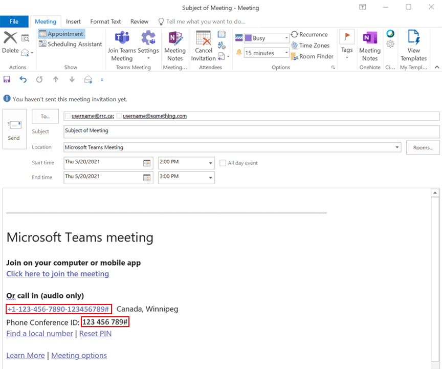The width and height of the screenshot is (442, 369).
Task: Click Join Teams Meeting icon
Action: [122, 37]
